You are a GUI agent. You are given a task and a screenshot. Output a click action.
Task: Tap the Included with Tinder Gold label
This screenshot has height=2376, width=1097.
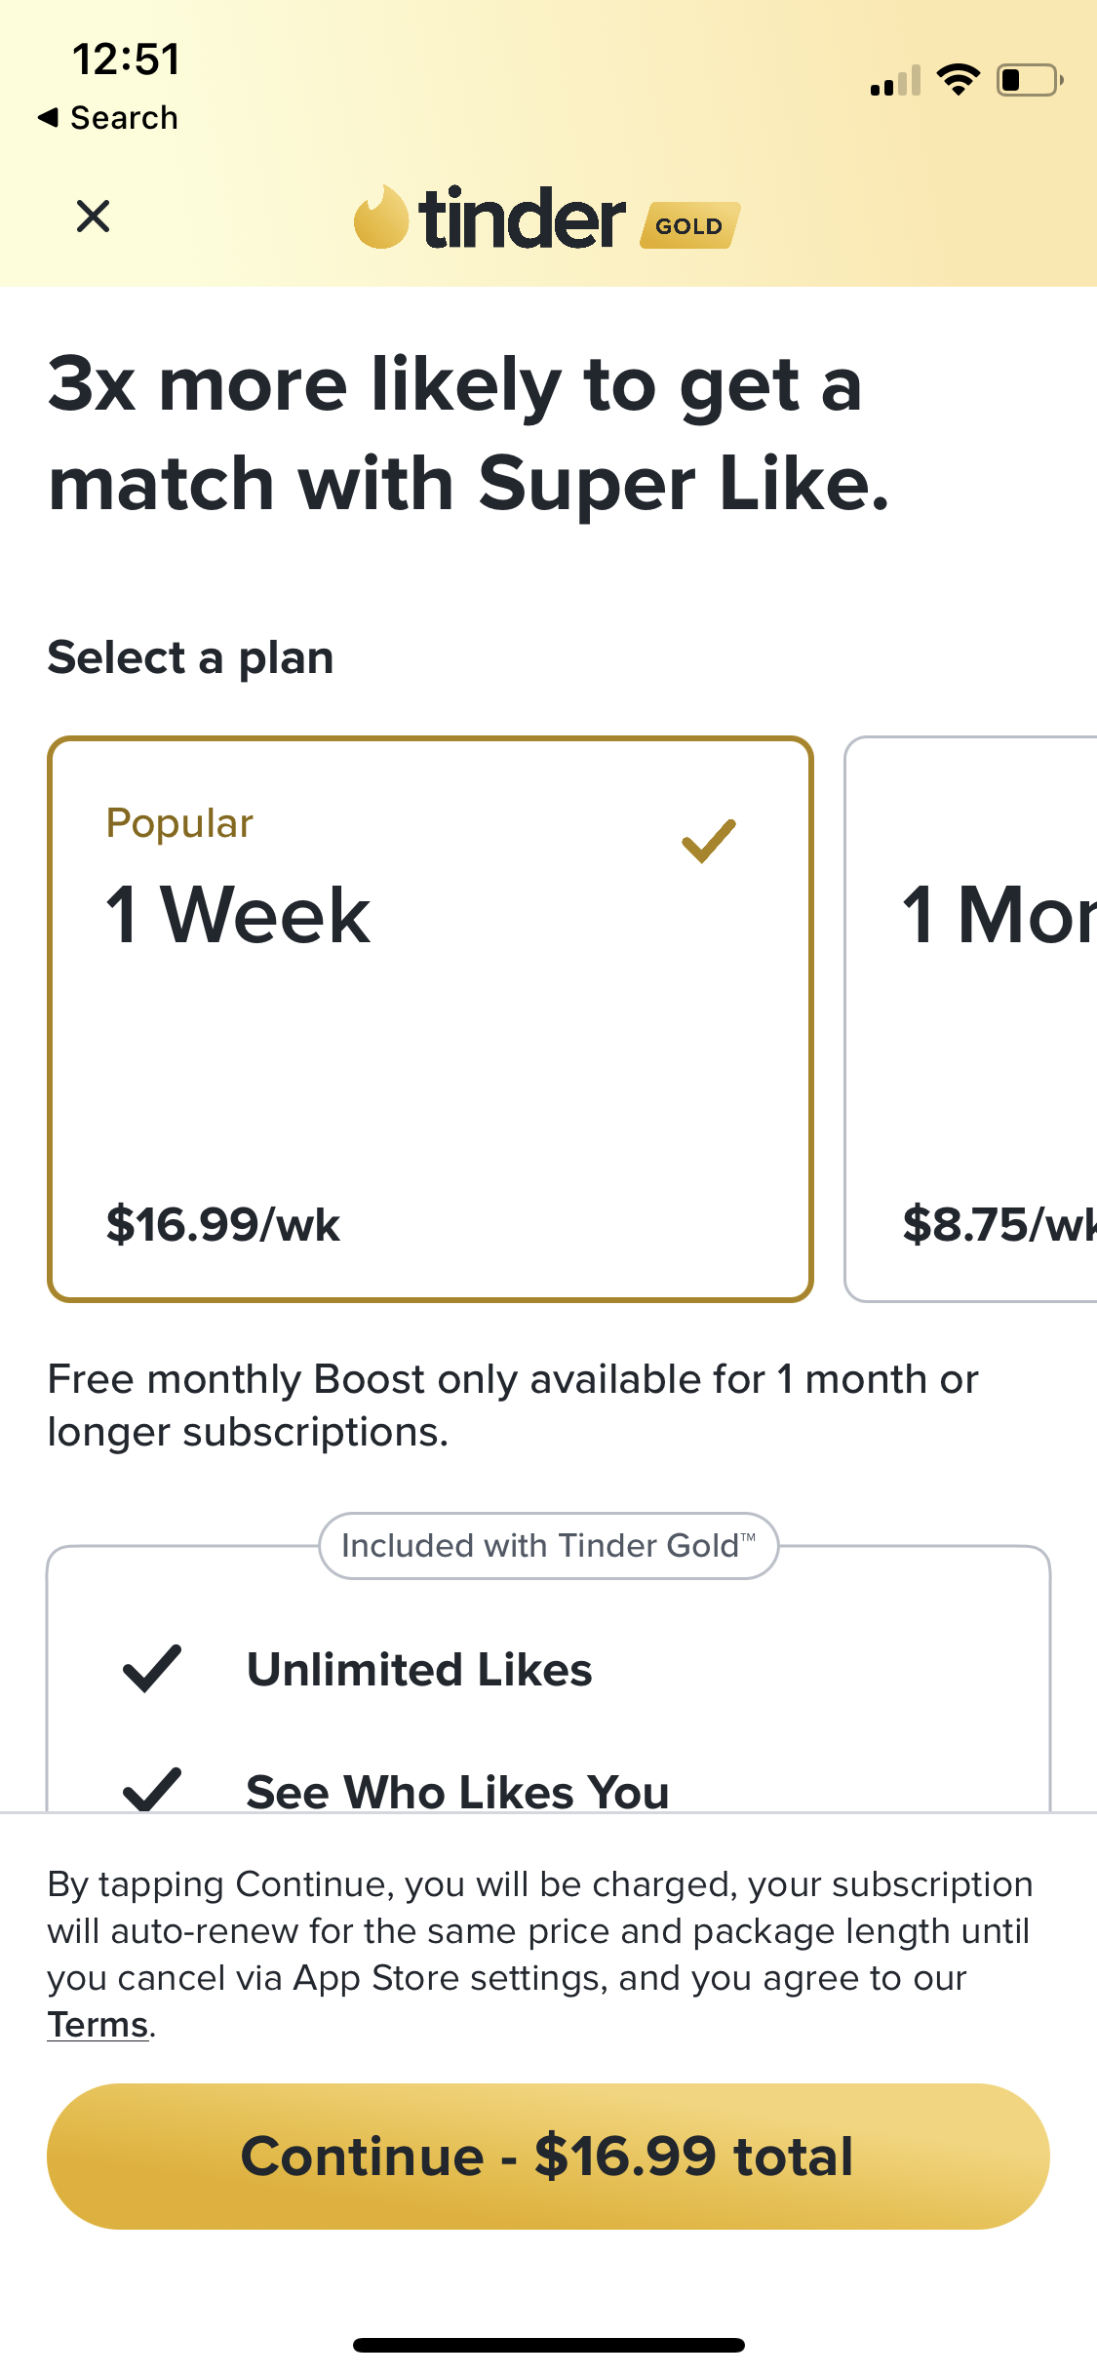[x=548, y=1546]
